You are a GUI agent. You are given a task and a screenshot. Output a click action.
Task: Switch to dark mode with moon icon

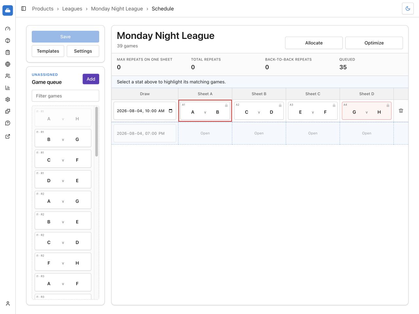(x=408, y=9)
